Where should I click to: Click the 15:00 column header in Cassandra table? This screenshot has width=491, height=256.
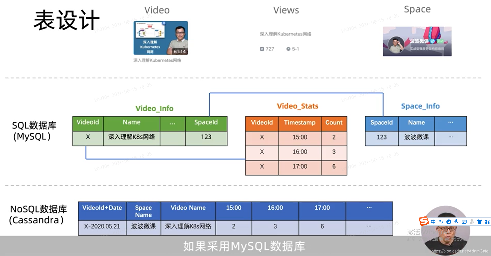pyautogui.click(x=234, y=211)
